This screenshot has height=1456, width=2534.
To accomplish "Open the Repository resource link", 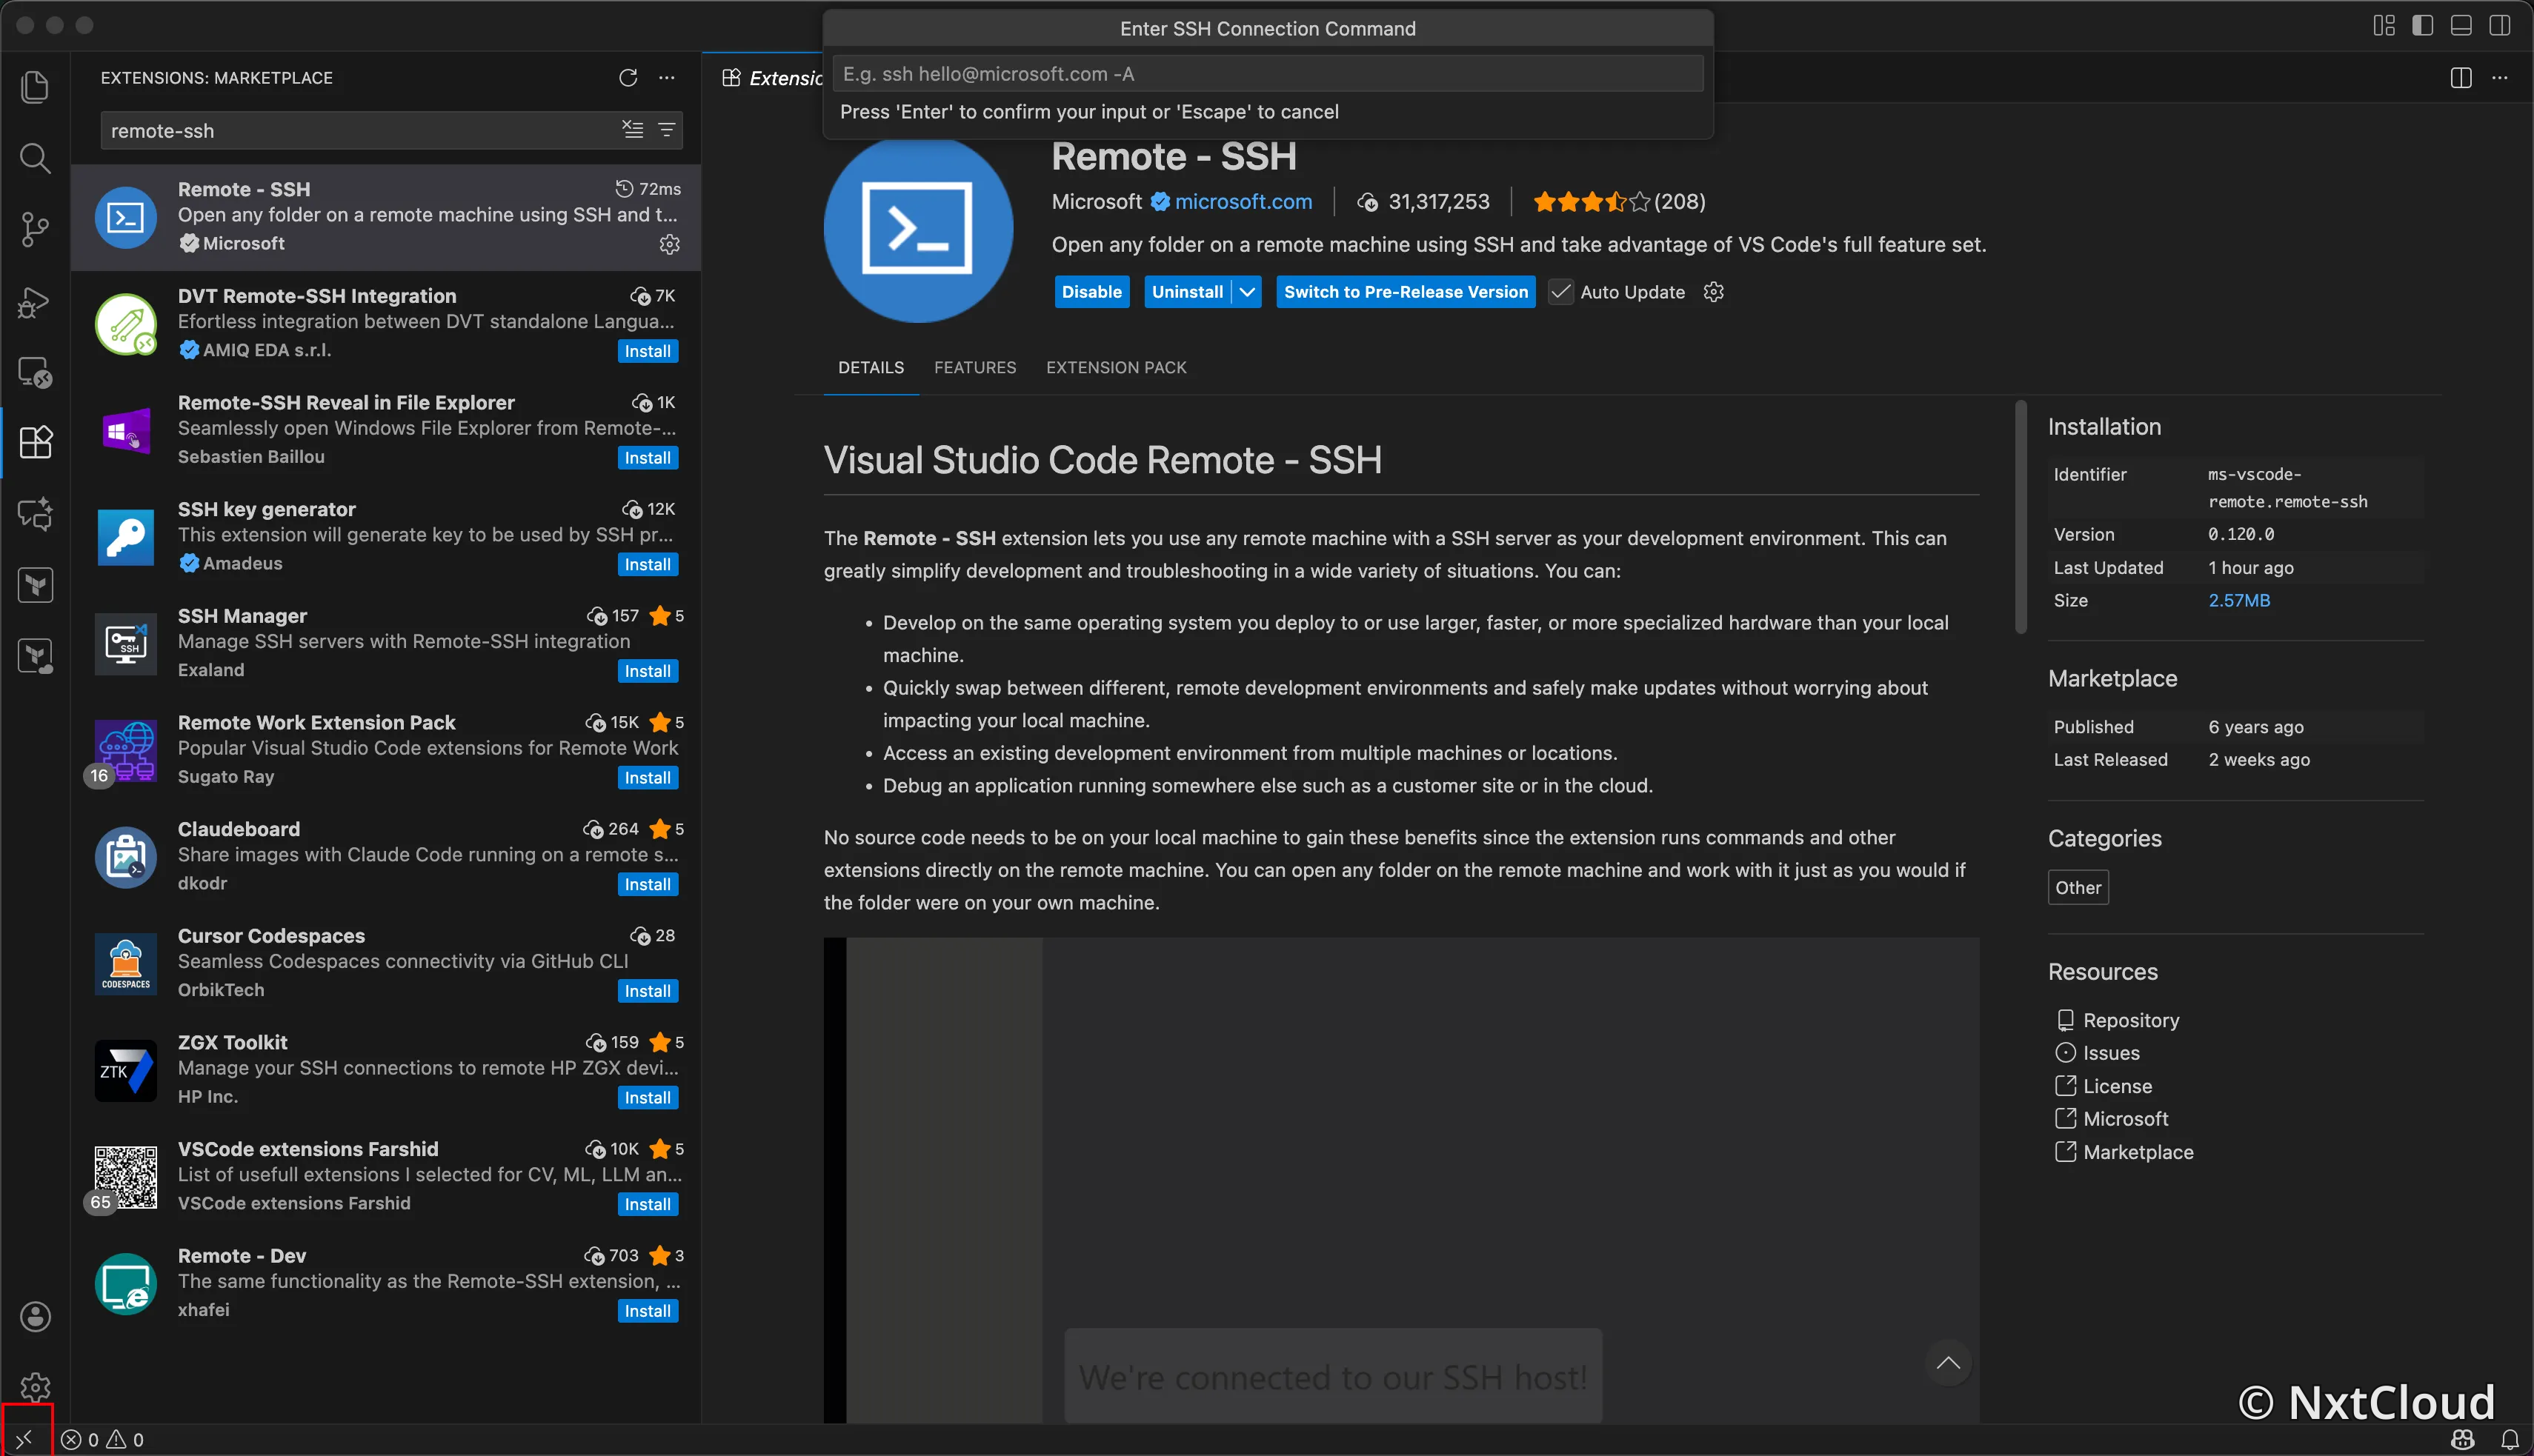I will pos(2131,1020).
